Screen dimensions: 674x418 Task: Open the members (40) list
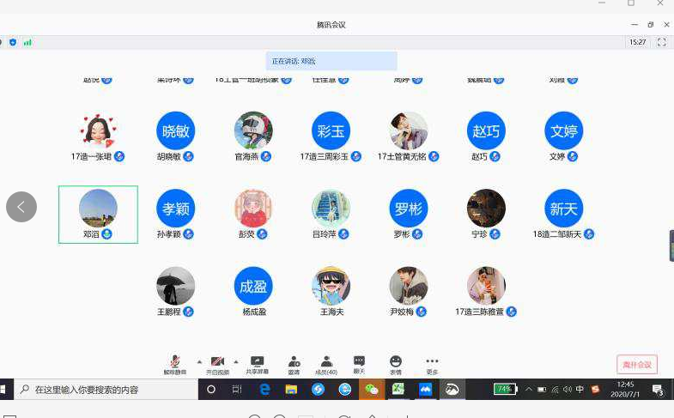pos(326,363)
